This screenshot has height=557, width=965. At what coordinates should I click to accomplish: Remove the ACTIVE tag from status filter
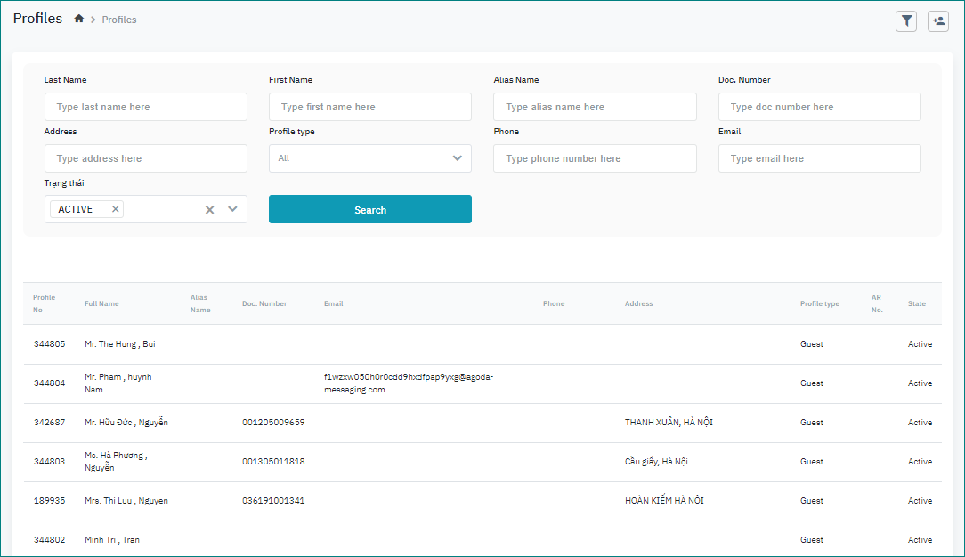coord(115,209)
